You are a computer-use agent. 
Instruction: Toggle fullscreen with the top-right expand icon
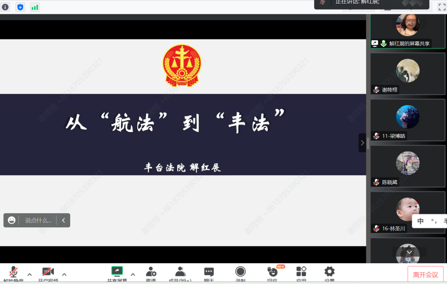tap(442, 6)
